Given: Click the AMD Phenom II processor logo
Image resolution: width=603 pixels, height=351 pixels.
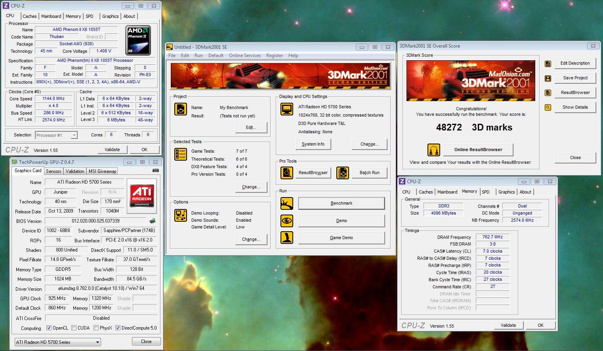Looking at the screenshot, I should pyautogui.click(x=138, y=40).
